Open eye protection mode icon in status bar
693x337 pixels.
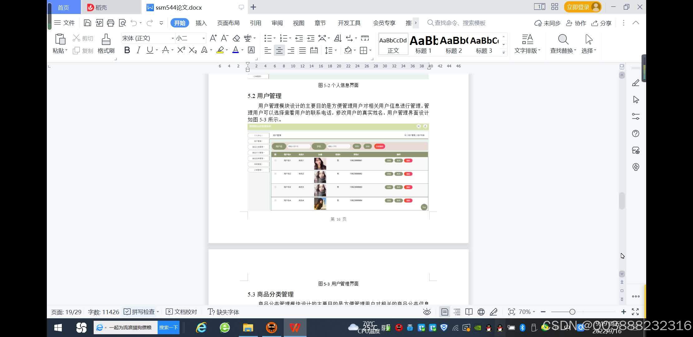pyautogui.click(x=427, y=312)
